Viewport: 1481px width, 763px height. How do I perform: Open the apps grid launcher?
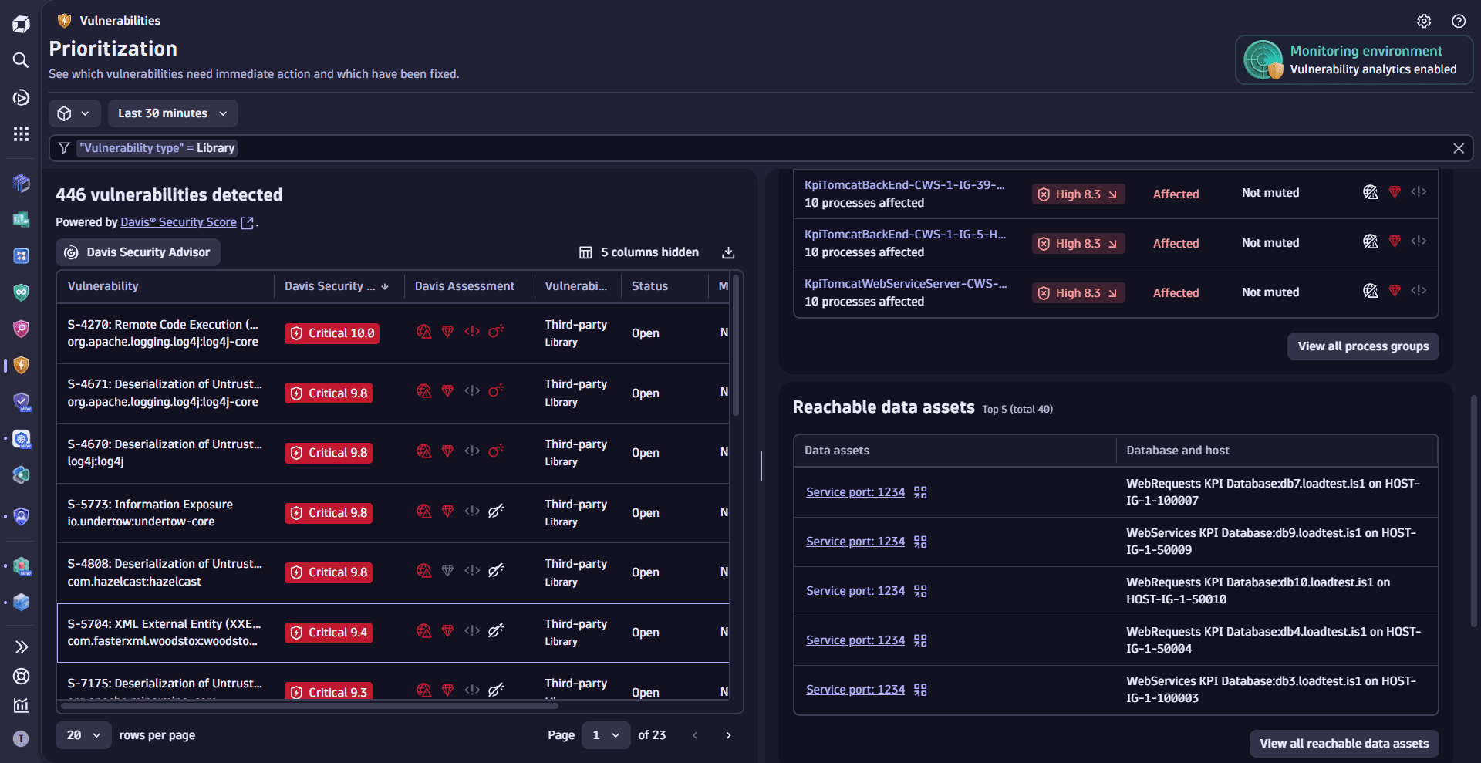pyautogui.click(x=21, y=134)
